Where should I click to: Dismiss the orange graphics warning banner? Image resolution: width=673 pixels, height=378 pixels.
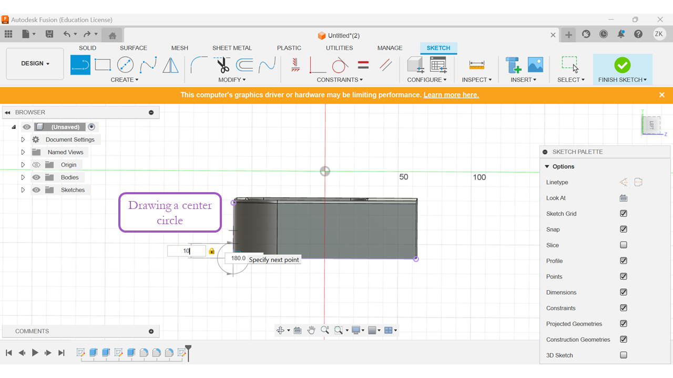[662, 95]
